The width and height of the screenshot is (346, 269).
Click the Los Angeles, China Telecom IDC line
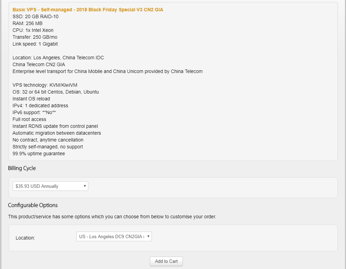point(58,58)
